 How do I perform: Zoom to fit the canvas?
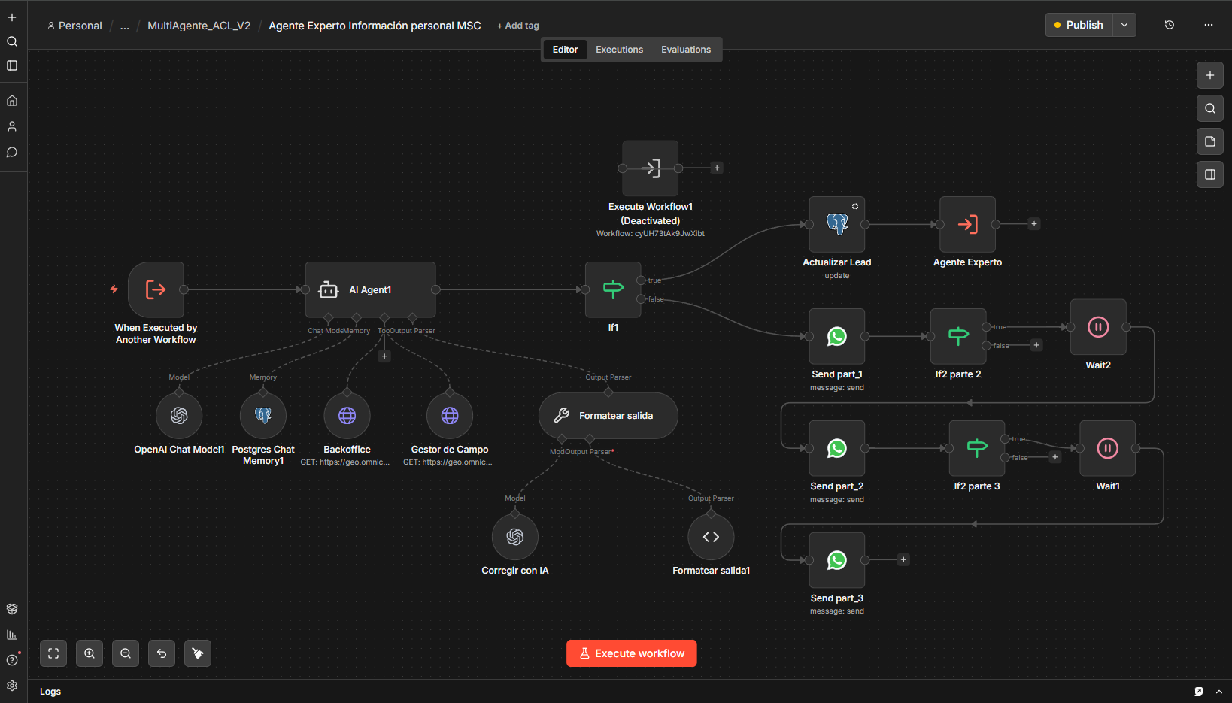tap(53, 653)
